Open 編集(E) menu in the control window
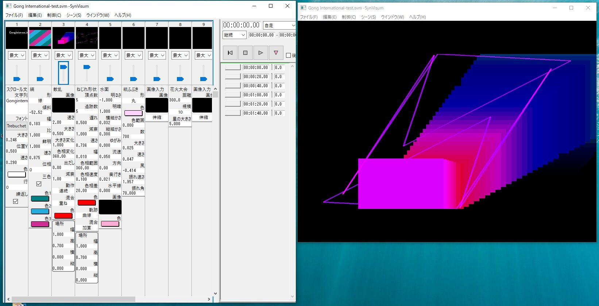599x306 pixels. [x=35, y=15]
